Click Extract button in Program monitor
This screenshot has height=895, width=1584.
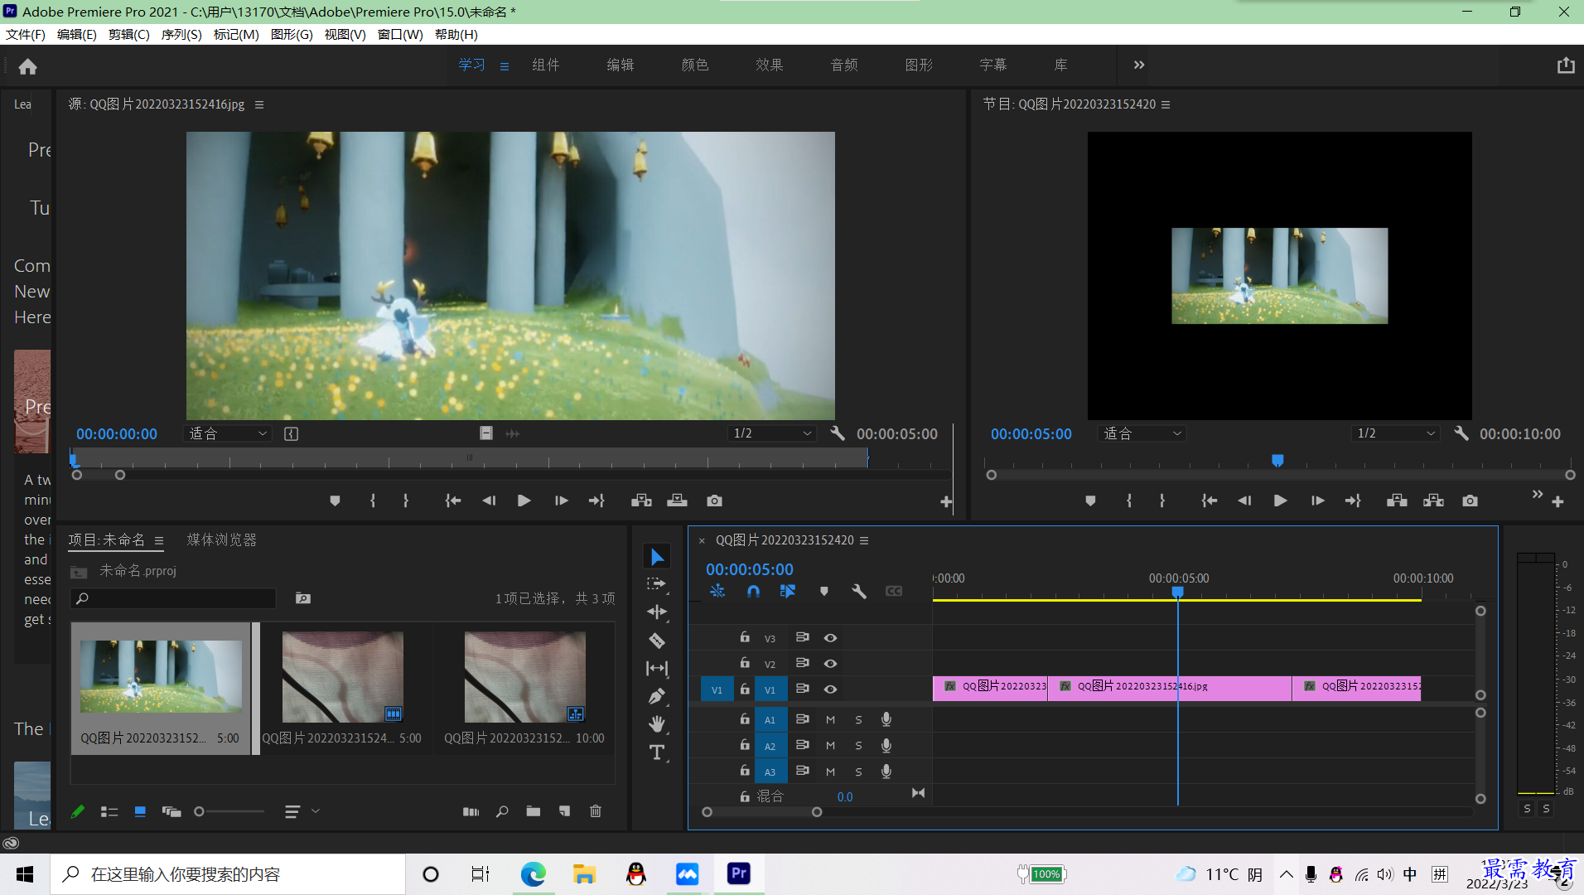(x=1433, y=501)
